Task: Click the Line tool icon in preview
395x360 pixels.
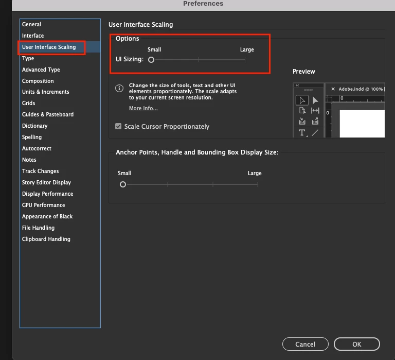Action: (x=315, y=133)
